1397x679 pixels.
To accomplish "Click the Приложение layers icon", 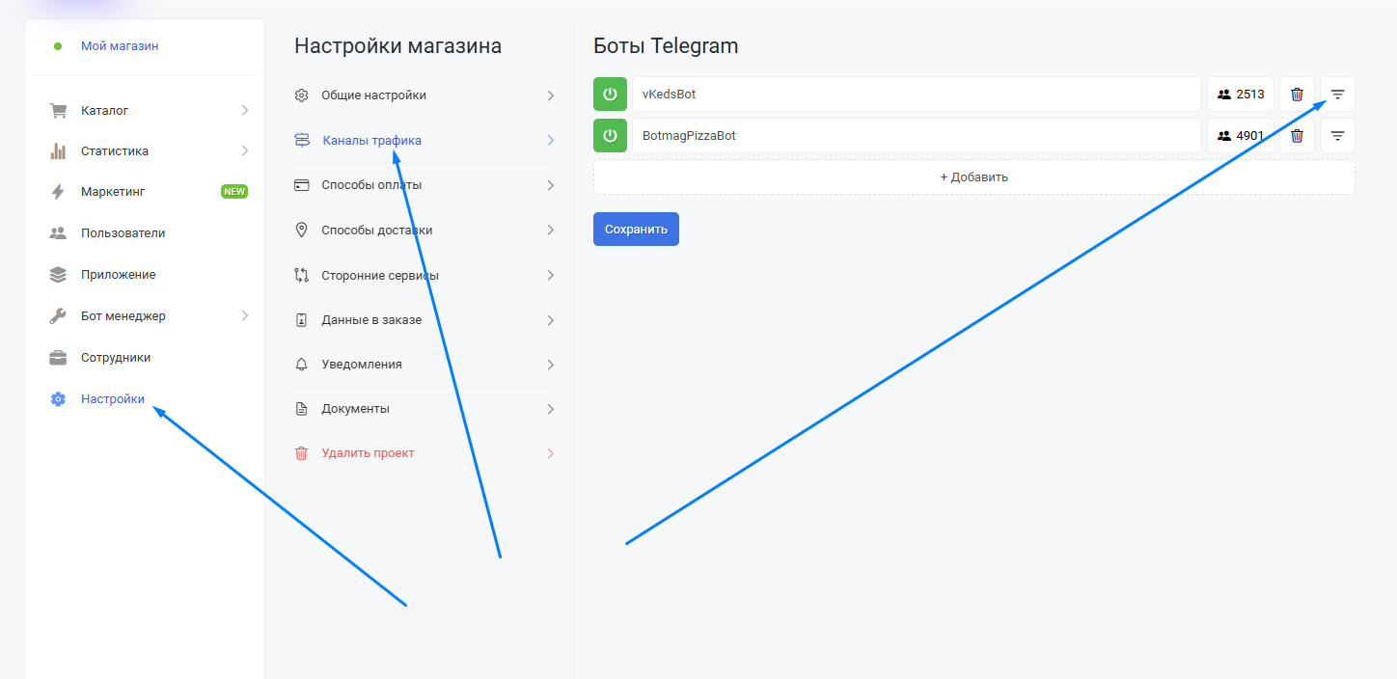I will click(x=58, y=275).
